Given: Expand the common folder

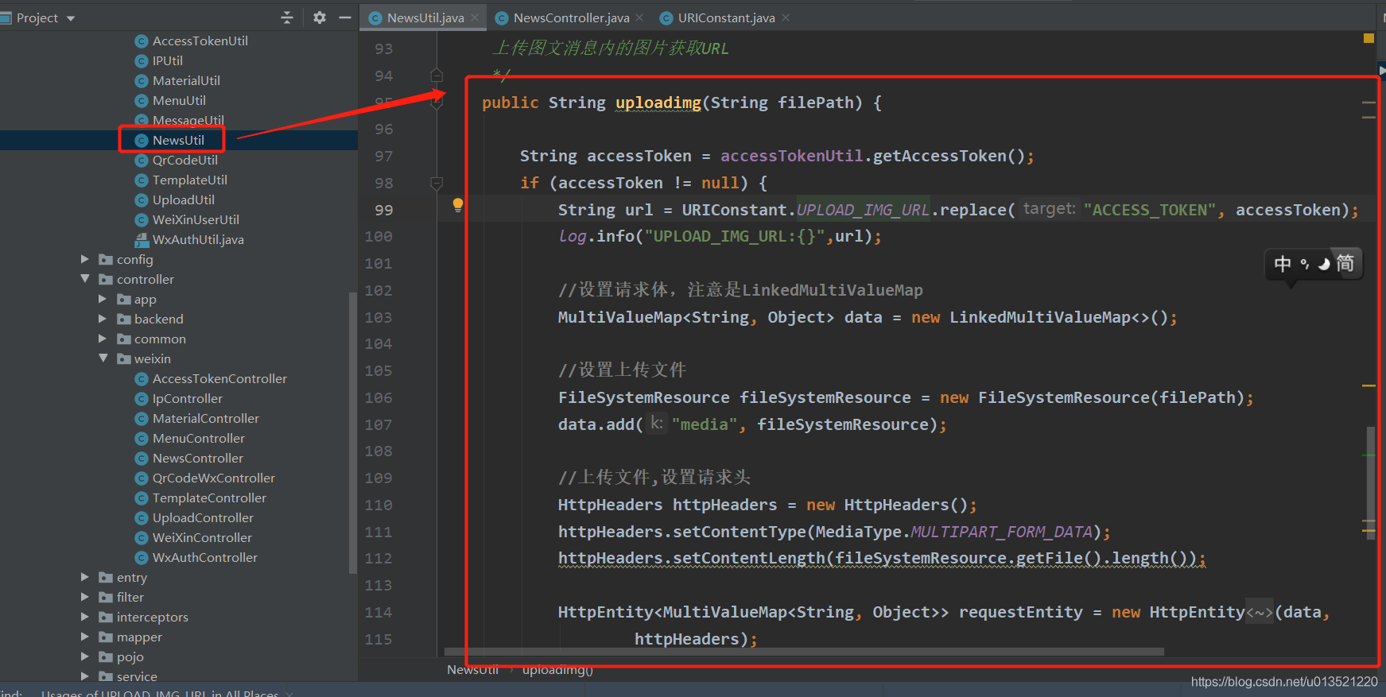Looking at the screenshot, I should tap(102, 339).
